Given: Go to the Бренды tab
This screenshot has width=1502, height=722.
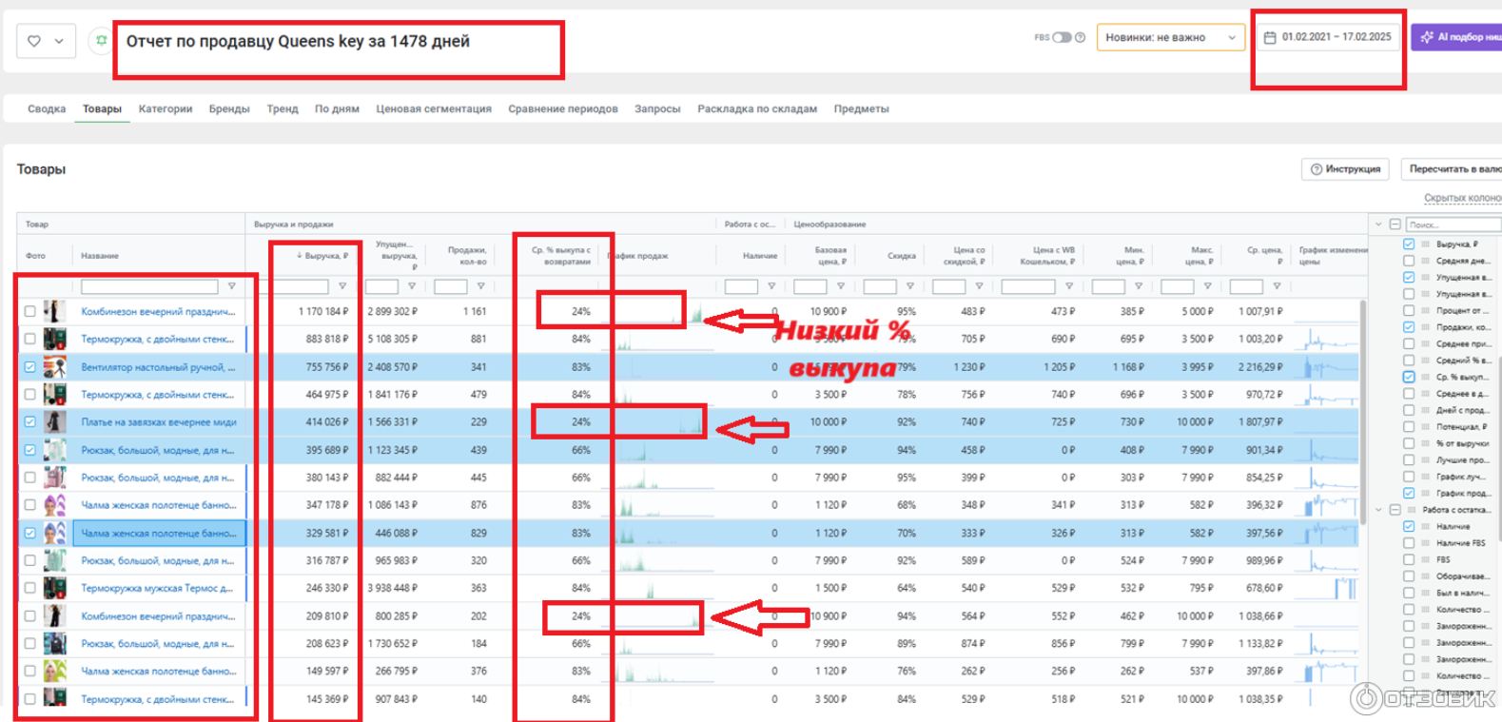Looking at the screenshot, I should (x=229, y=109).
